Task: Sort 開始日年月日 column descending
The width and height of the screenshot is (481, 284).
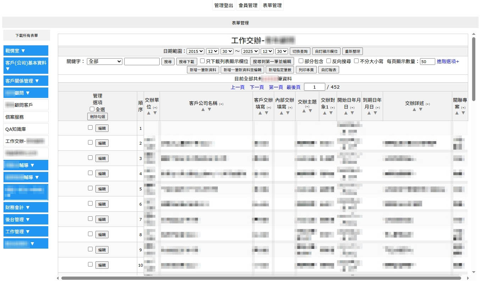Action: tap(352, 113)
